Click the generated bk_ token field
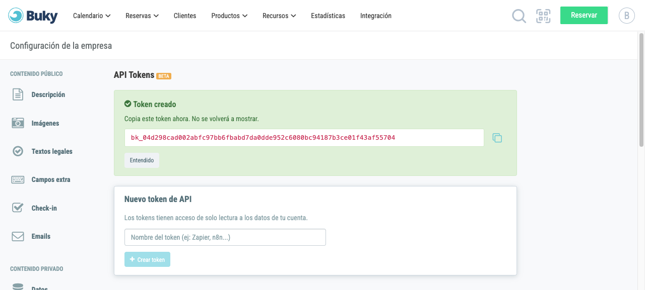Viewport: 645px width, 290px height. click(304, 138)
